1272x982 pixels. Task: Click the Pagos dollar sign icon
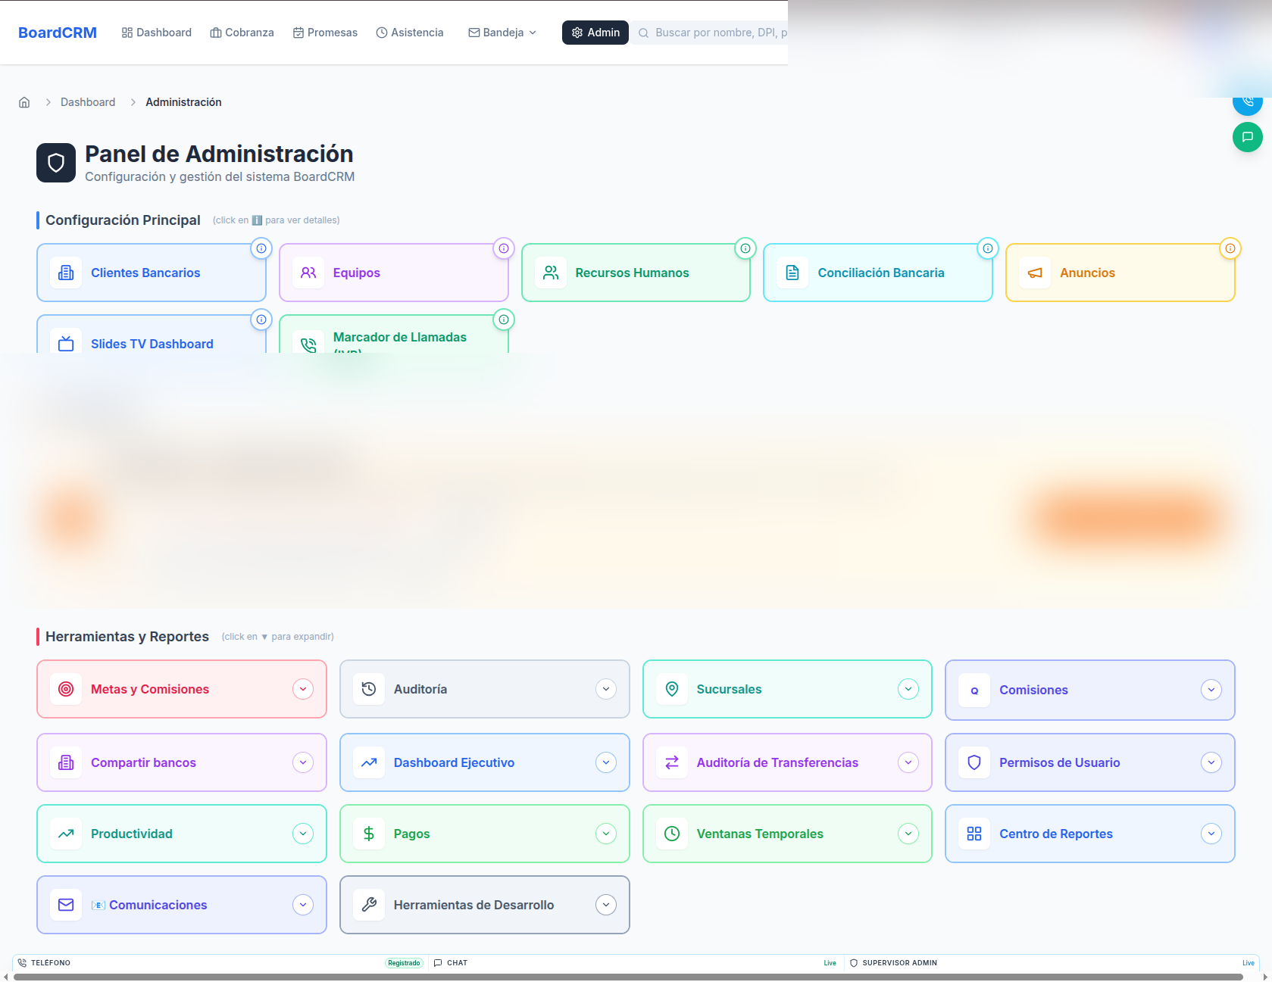tap(369, 834)
